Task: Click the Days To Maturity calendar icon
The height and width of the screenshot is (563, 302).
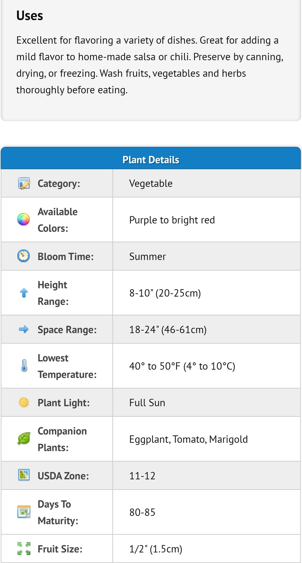Action: click(24, 512)
